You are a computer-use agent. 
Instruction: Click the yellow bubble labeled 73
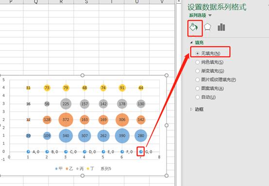pyautogui.click(x=47, y=88)
